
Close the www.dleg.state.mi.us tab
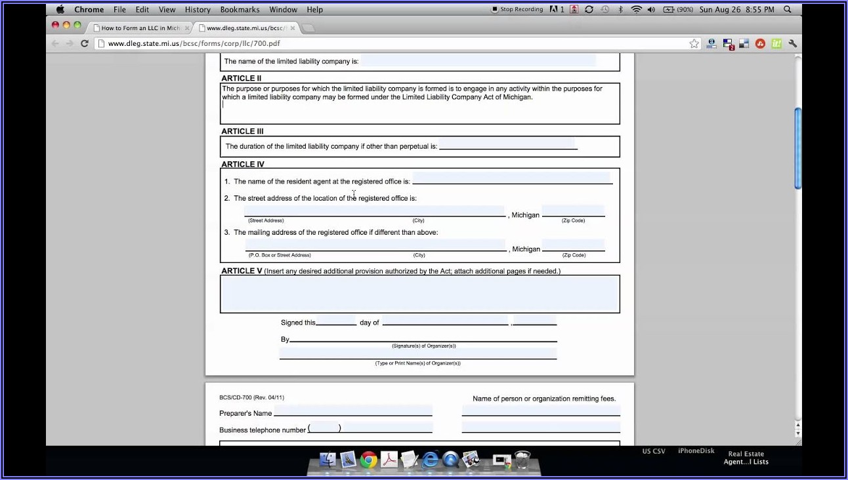coord(293,28)
